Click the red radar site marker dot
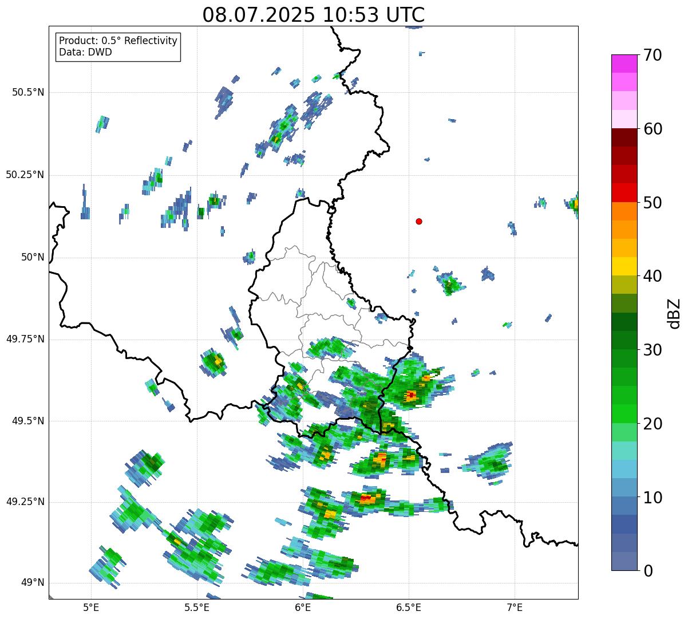 pyautogui.click(x=419, y=221)
